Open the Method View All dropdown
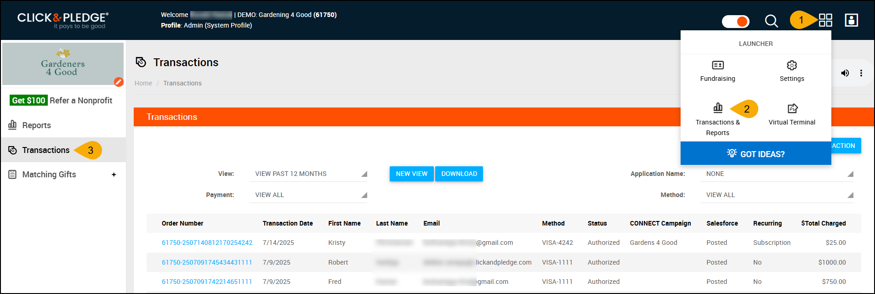The height and width of the screenshot is (294, 875). pos(777,195)
